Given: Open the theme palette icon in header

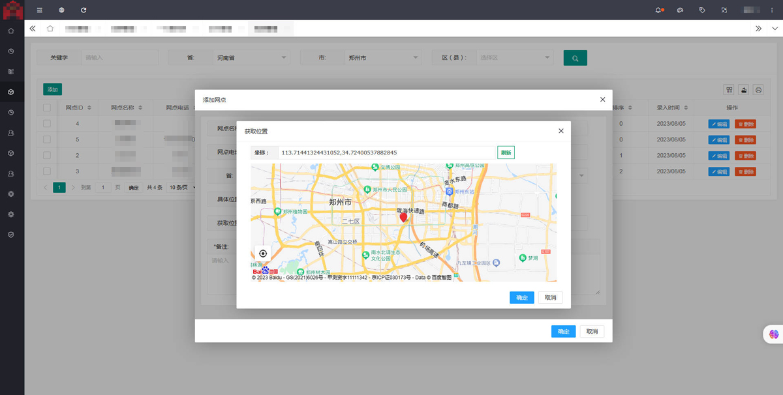Looking at the screenshot, I should (x=680, y=10).
